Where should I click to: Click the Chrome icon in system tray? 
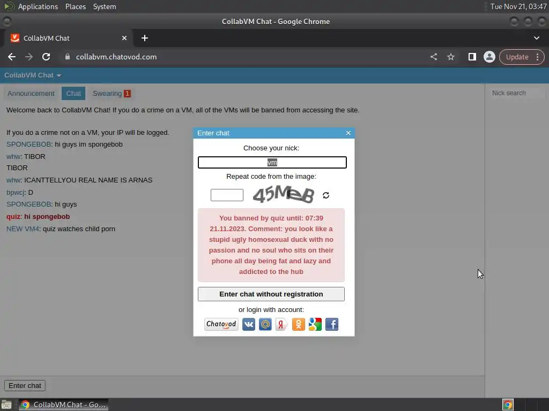pos(508,405)
